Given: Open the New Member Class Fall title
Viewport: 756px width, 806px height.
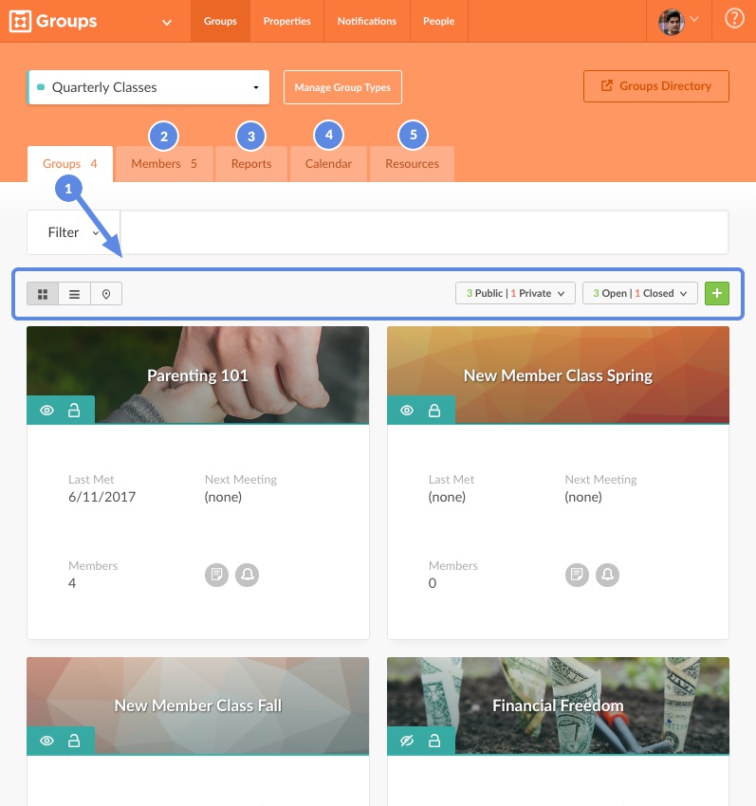Looking at the screenshot, I should (197, 705).
